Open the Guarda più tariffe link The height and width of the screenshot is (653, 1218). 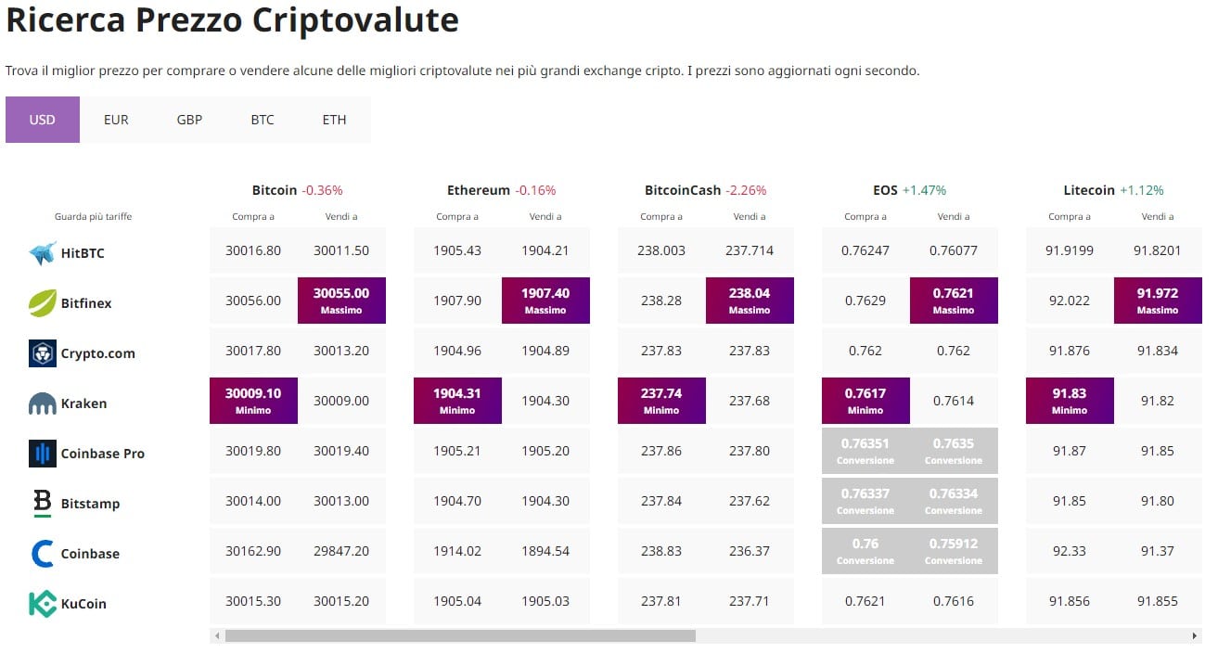point(94,216)
